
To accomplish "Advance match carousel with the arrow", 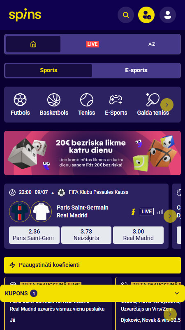I will tap(170, 216).
